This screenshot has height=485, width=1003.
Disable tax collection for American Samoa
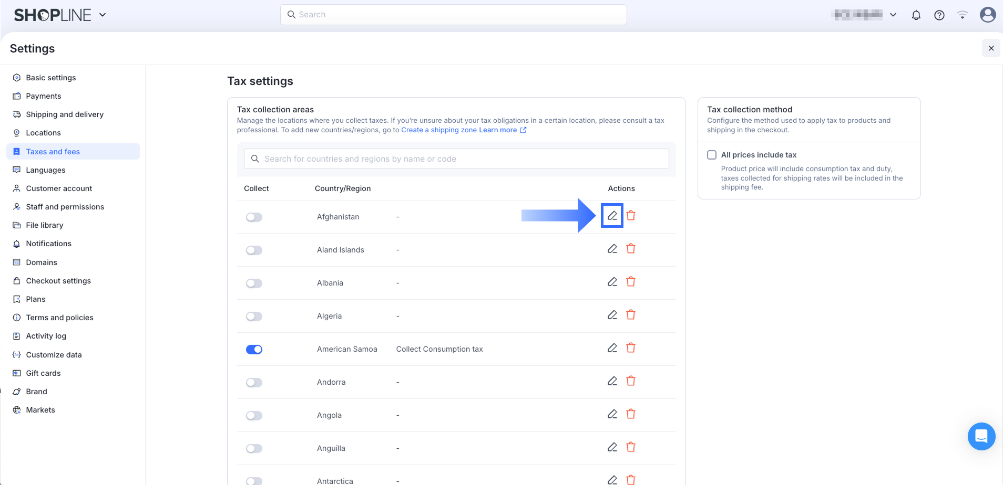point(254,350)
